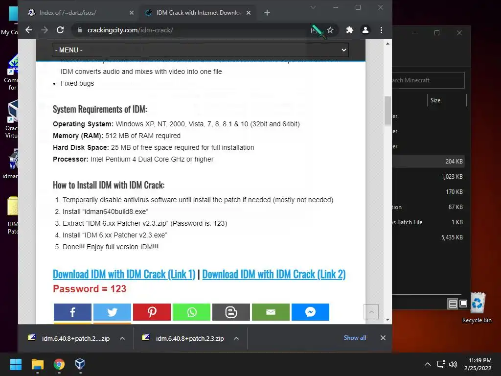Select the IDM Patch folder on desktop
The width and height of the screenshot is (501, 376).
click(12, 215)
